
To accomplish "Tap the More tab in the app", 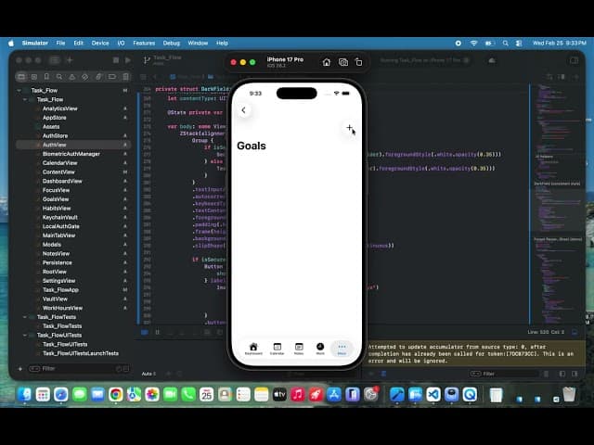I will click(342, 349).
